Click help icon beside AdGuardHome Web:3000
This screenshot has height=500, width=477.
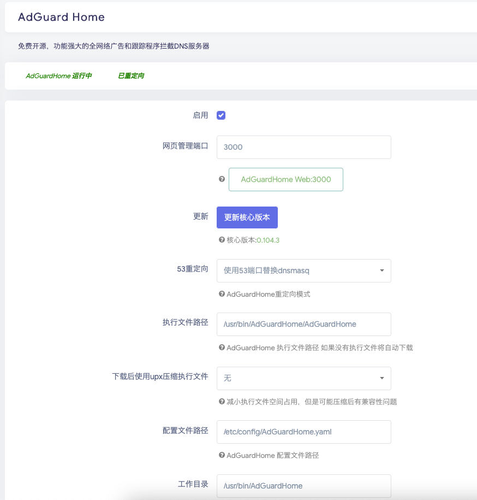[222, 179]
